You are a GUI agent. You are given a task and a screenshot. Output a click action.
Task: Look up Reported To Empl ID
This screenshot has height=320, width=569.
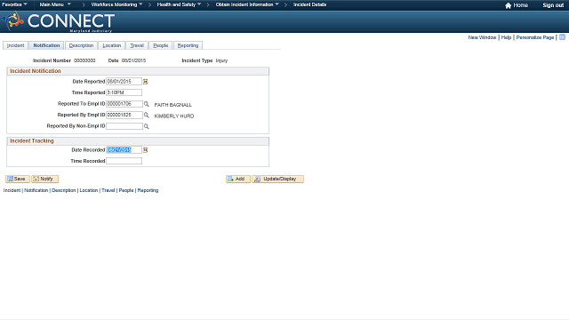click(147, 104)
